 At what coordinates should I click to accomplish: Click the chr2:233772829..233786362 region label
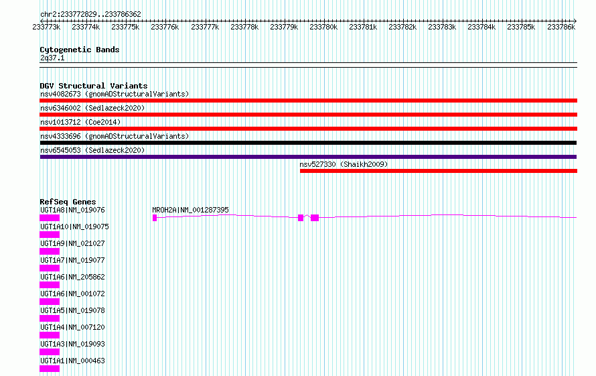[90, 14]
